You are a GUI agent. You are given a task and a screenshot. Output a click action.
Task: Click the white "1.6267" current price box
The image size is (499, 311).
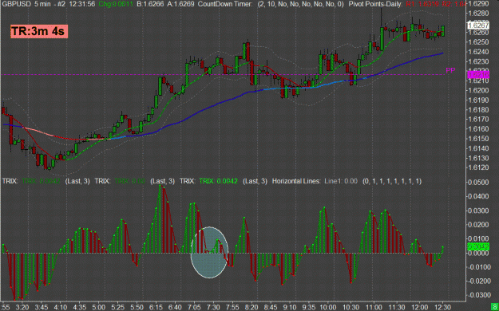pyautogui.click(x=478, y=26)
